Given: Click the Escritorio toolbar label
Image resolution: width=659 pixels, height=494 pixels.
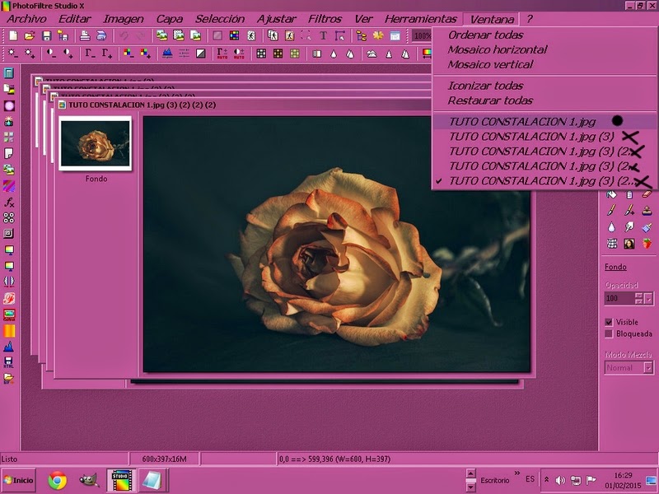Looking at the screenshot, I should click(x=495, y=480).
